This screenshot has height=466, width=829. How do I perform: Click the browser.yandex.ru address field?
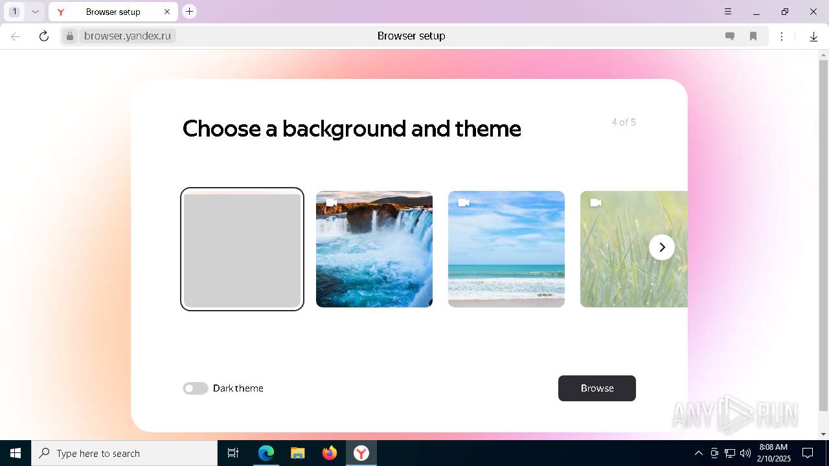click(x=128, y=36)
